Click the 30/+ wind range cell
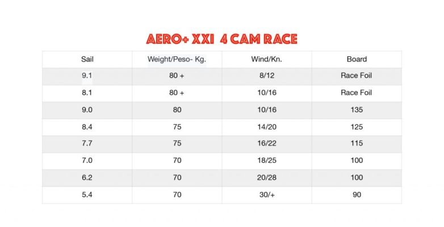 (267, 195)
